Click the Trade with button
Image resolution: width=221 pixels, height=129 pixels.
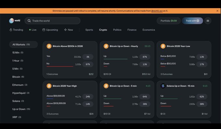tap(192, 21)
